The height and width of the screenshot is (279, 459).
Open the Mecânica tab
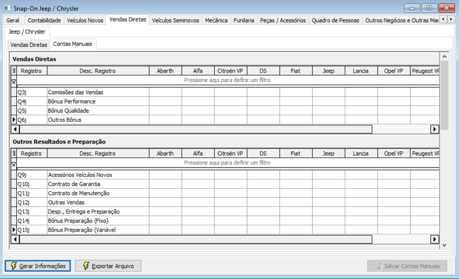216,20
